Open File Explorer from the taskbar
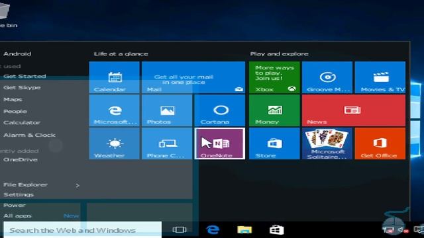This screenshot has width=424, height=238. coord(244,230)
